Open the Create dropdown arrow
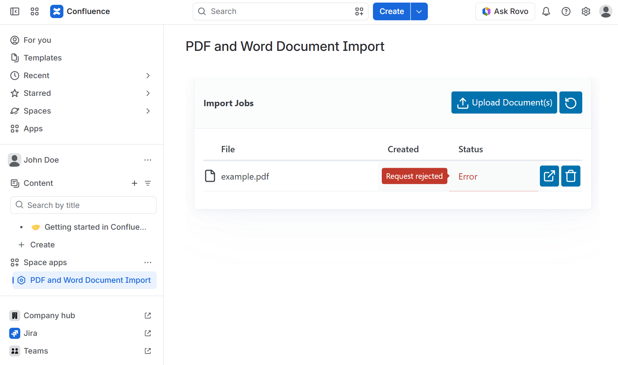Screen dimensions: 618x365 click(x=419, y=11)
